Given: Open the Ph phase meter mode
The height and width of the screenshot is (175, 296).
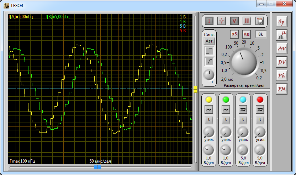Looking at the screenshot, I should pyautogui.click(x=282, y=75).
